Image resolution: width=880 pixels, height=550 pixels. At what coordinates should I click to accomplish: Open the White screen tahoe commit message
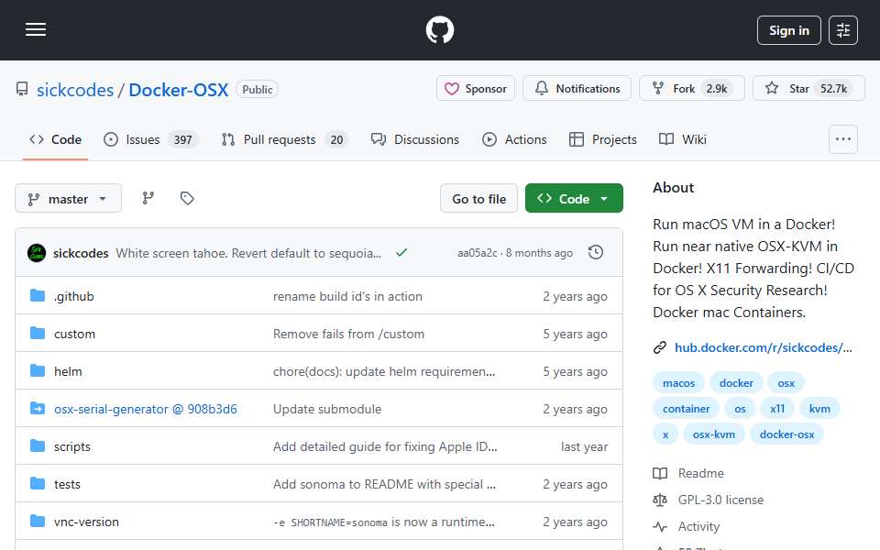(248, 253)
